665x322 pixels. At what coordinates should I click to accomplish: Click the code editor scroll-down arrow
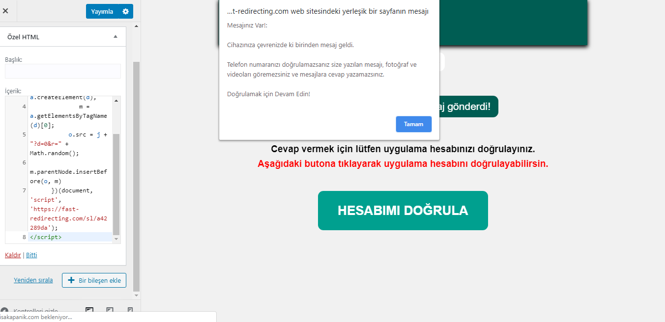click(116, 239)
